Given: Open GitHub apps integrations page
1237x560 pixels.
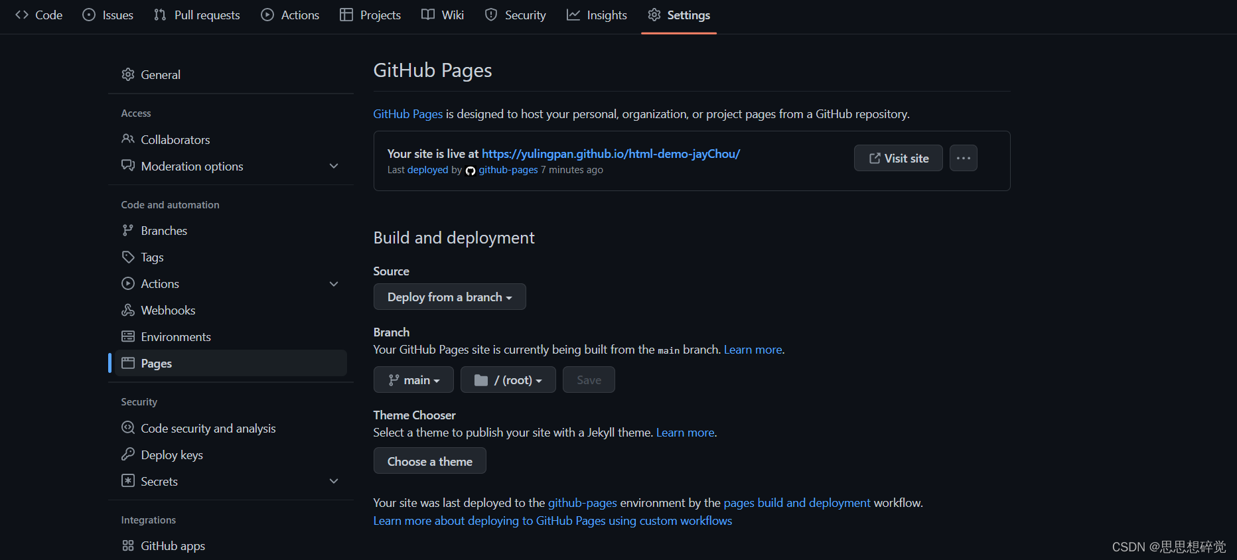Looking at the screenshot, I should pyautogui.click(x=231, y=545).
